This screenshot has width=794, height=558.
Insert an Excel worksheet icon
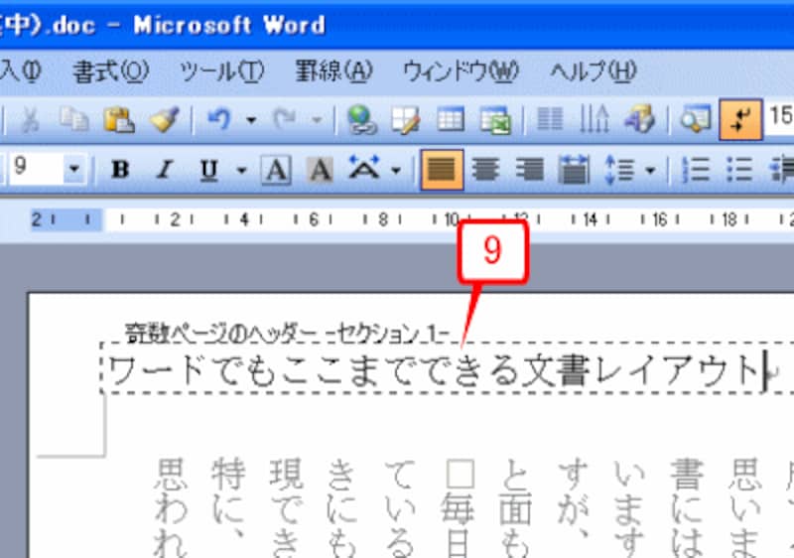coord(495,120)
